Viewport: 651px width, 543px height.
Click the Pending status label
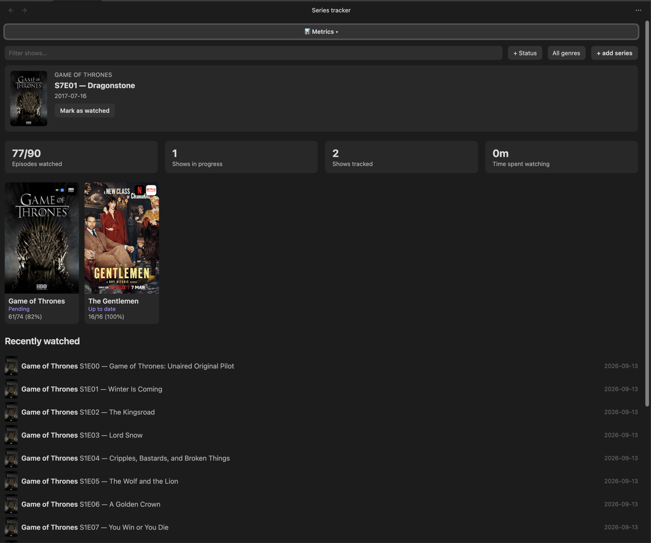coord(19,309)
